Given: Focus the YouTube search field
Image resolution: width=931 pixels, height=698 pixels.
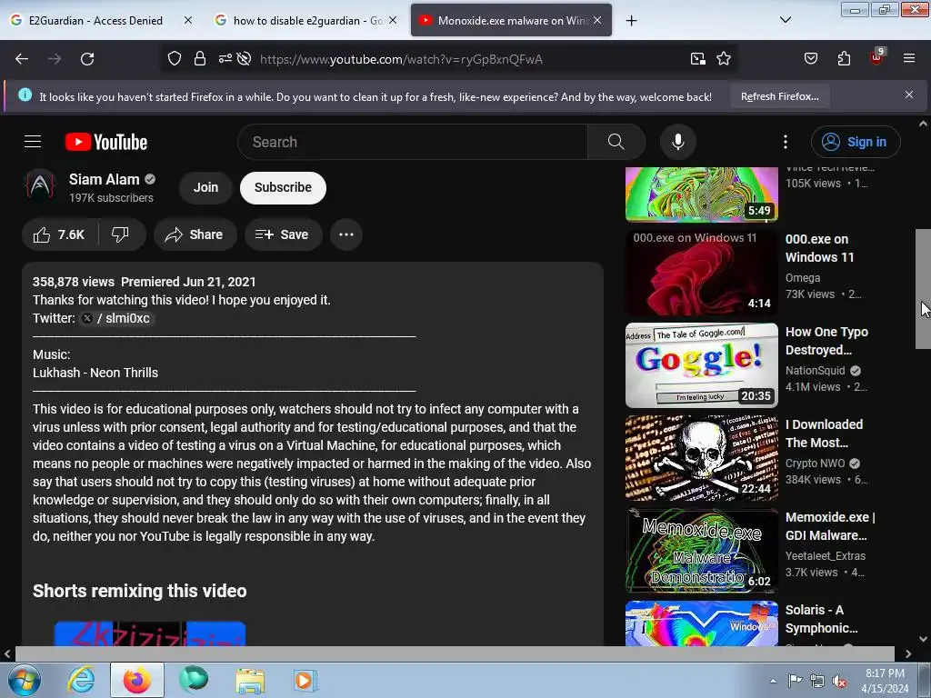Looking at the screenshot, I should pyautogui.click(x=413, y=142).
